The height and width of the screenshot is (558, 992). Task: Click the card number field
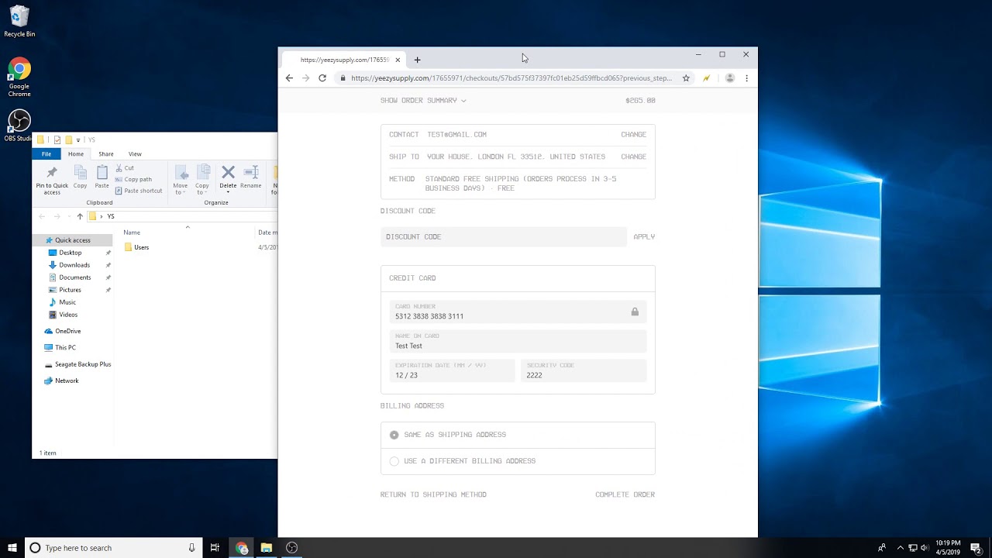pyautogui.click(x=518, y=312)
